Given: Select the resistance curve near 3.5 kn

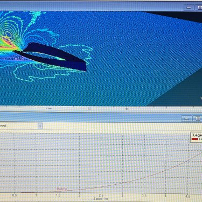Looking at the screenshot, I should (144, 177).
